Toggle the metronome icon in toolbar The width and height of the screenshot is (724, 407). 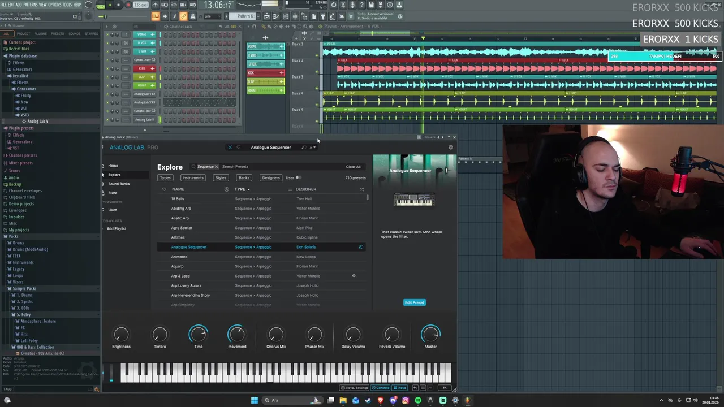click(156, 5)
